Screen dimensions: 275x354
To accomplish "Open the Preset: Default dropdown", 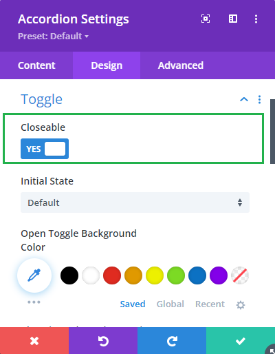I will click(x=53, y=37).
